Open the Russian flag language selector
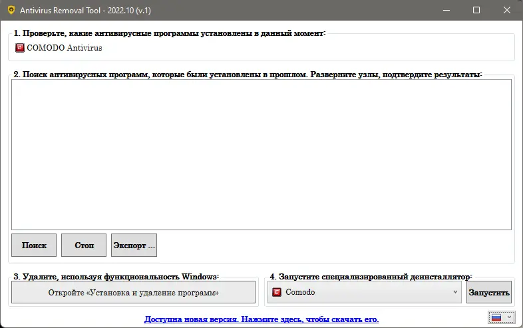The height and width of the screenshot is (328, 523). (502, 317)
